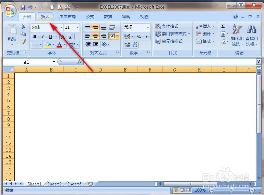Open the font size 11 dropdown
The height and width of the screenshot is (195, 264).
(77, 27)
